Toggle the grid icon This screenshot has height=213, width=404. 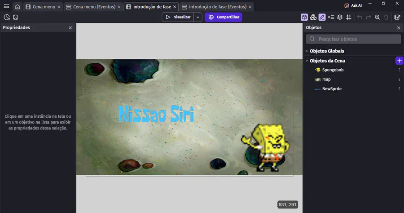click(x=349, y=17)
